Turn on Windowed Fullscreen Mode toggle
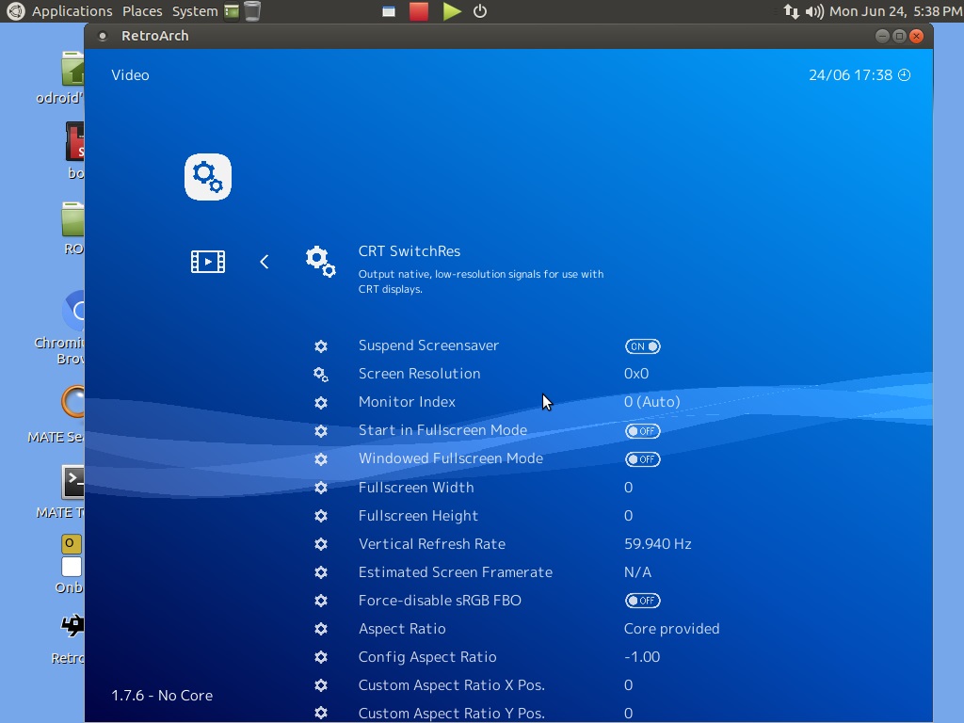The image size is (964, 723). click(x=642, y=459)
